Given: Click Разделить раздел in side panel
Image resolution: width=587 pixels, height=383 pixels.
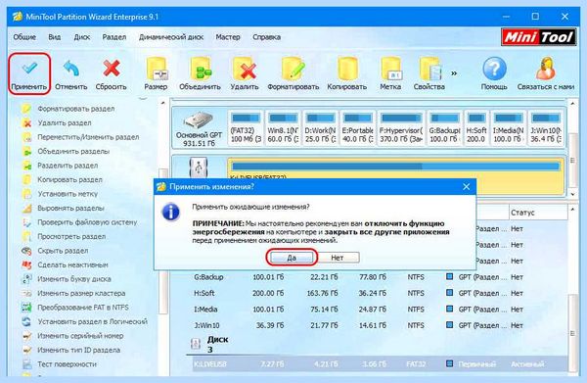Looking at the screenshot, I should 68,166.
